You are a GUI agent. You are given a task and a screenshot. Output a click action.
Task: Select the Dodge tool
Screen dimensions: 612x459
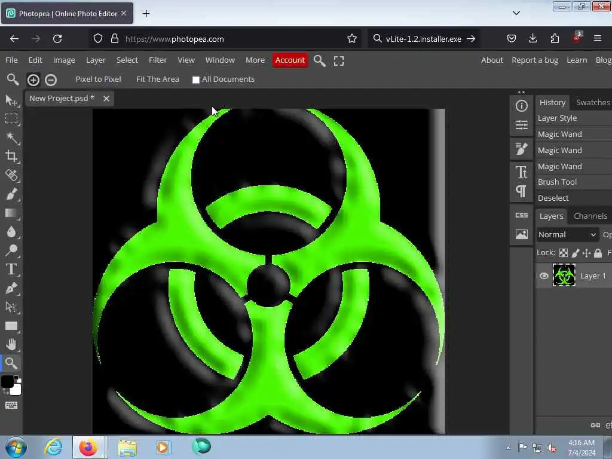tap(11, 250)
